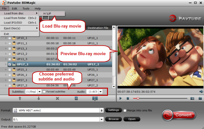The image size is (204, 129).
Task: Choose Load from disc menu entry
Action: tap(19, 13)
